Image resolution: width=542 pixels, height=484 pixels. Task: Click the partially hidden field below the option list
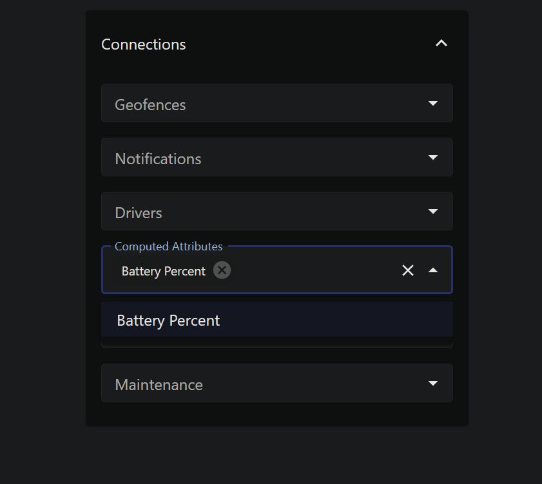pyautogui.click(x=277, y=343)
